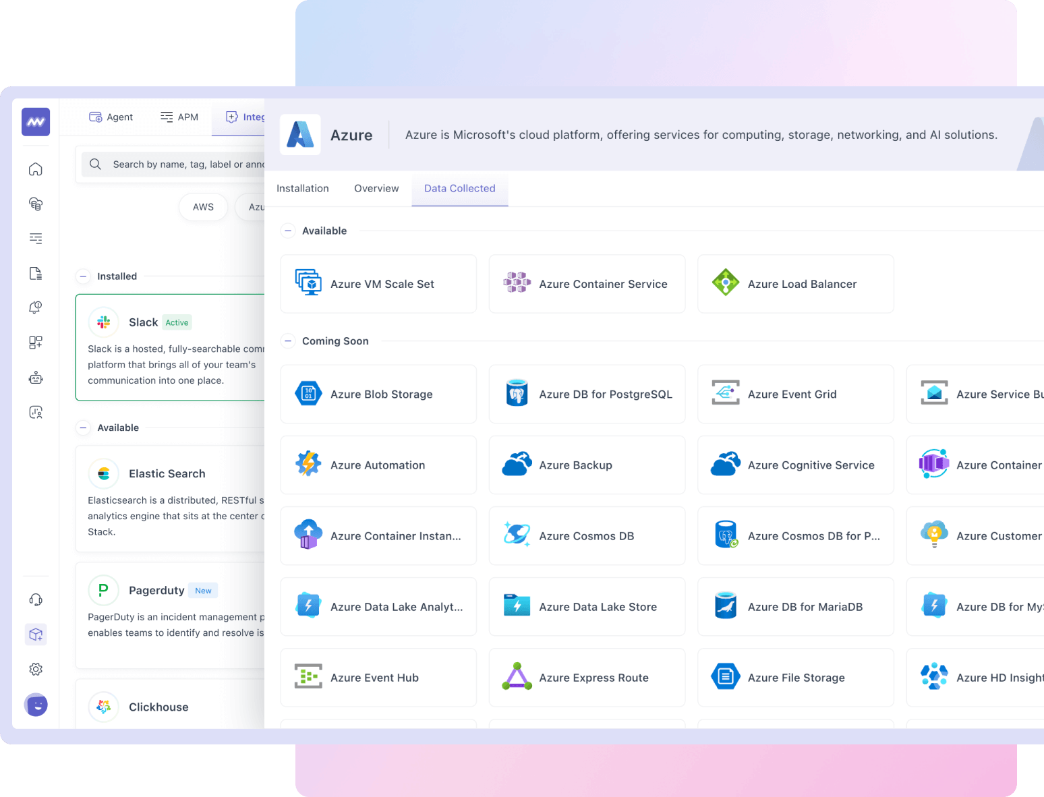Open the alerts bell icon in sidebar

click(36, 307)
